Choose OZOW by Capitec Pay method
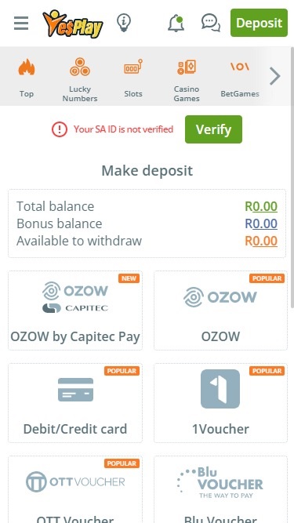This screenshot has height=523, width=294. tap(75, 311)
